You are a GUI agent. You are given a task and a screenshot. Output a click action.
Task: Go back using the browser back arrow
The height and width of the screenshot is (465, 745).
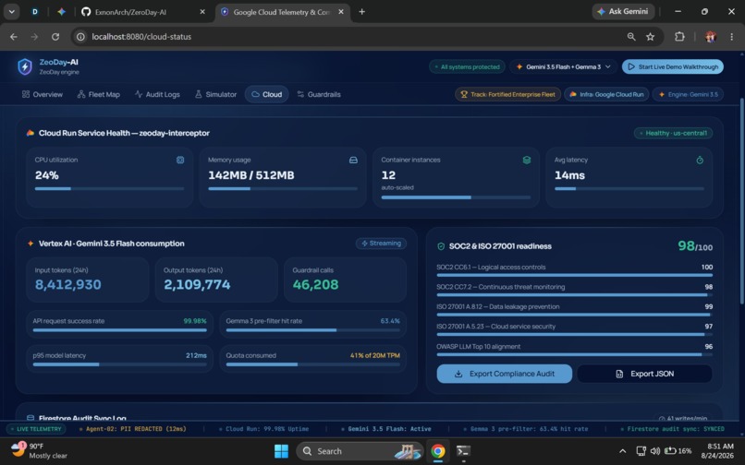click(x=14, y=37)
